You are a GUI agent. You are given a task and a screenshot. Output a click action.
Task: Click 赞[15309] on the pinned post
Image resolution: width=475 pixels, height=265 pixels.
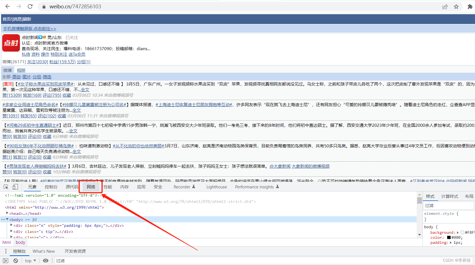pos(12,95)
